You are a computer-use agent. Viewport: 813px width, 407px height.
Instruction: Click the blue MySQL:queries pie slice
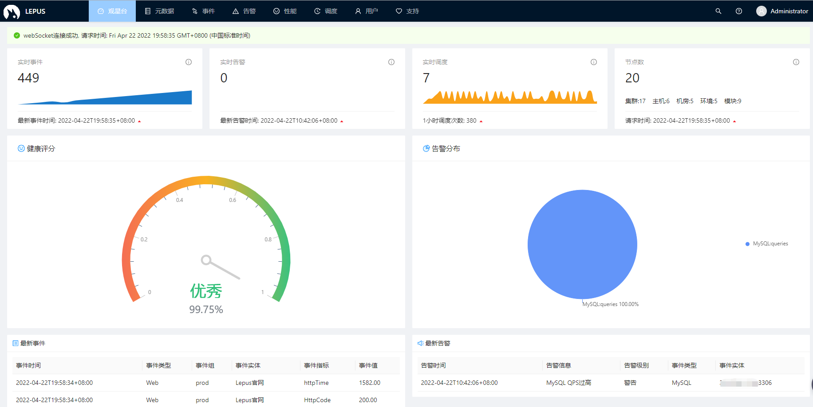[x=582, y=244]
